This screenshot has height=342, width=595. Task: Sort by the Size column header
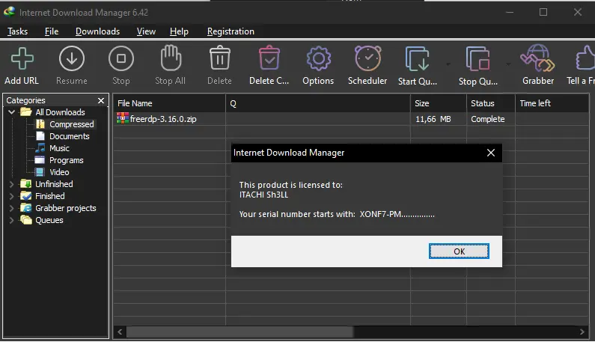tap(439, 103)
